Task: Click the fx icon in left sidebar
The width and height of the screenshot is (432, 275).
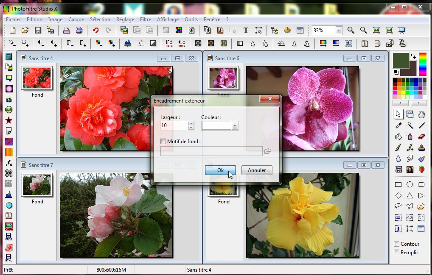Action: pyautogui.click(x=9, y=163)
